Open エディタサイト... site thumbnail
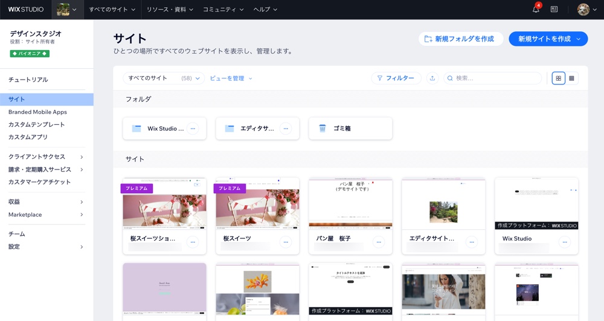This screenshot has width=604, height=321. point(444,203)
